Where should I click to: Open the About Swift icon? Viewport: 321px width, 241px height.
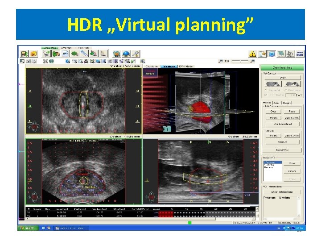pyautogui.click(x=300, y=54)
